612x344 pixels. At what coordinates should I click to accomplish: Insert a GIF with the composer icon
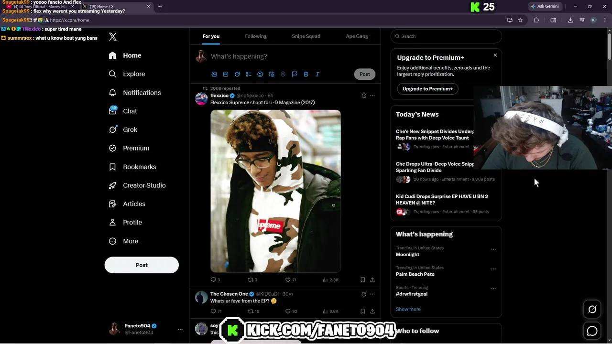[x=226, y=74]
